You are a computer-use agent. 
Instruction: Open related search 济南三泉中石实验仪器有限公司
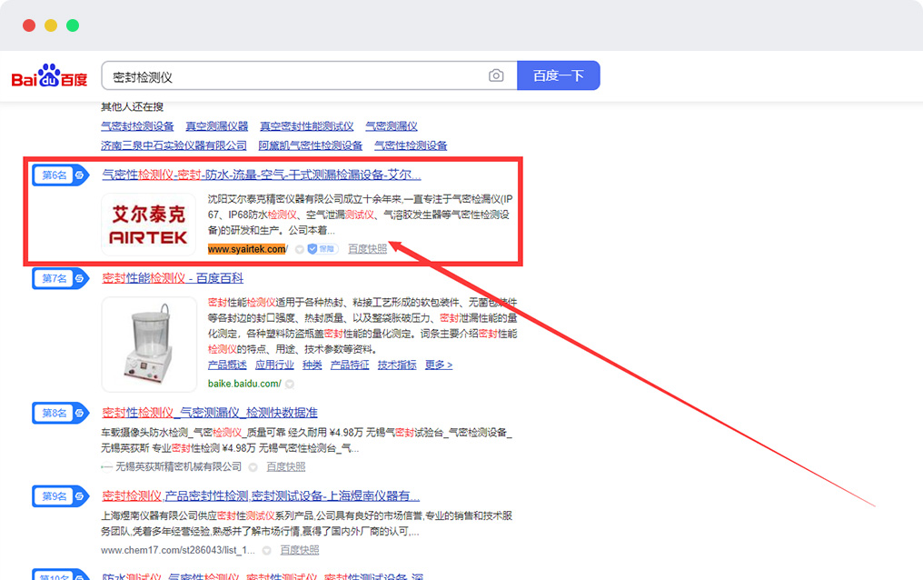tap(174, 145)
